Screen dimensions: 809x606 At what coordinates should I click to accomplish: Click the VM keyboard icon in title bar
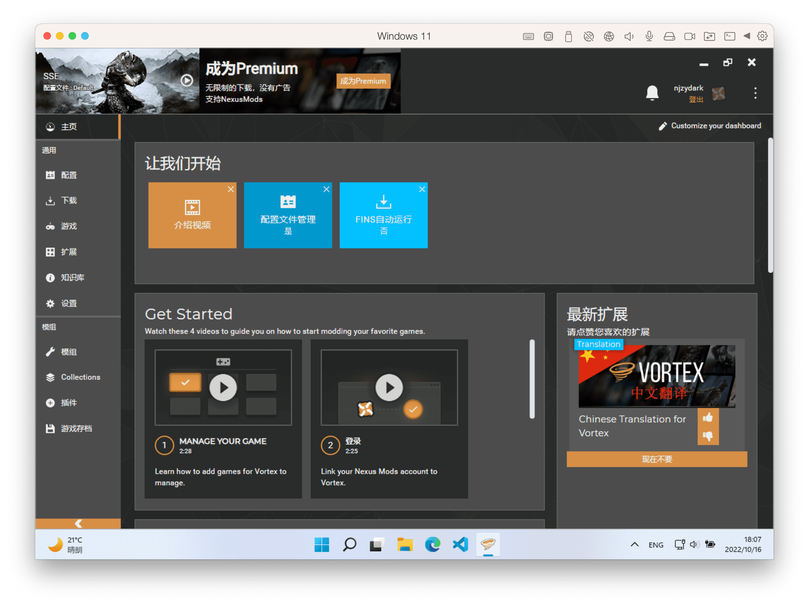[x=528, y=36]
